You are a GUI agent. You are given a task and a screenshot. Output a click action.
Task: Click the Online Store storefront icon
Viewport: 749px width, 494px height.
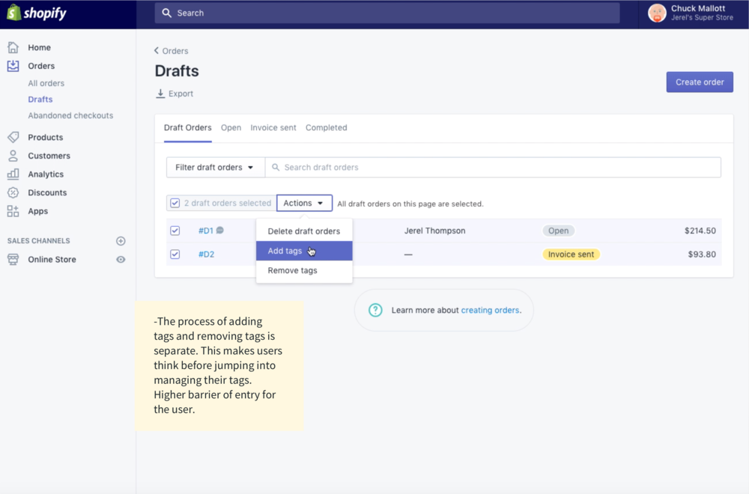[x=13, y=259]
